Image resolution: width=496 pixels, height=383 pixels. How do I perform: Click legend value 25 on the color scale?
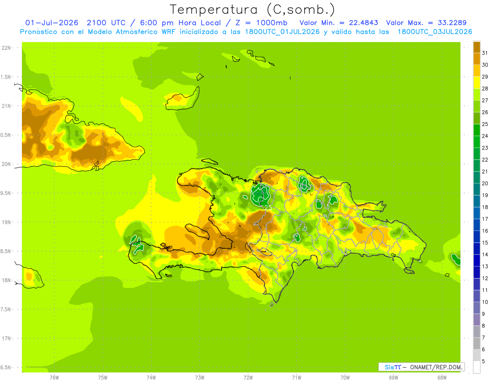pyautogui.click(x=485, y=124)
